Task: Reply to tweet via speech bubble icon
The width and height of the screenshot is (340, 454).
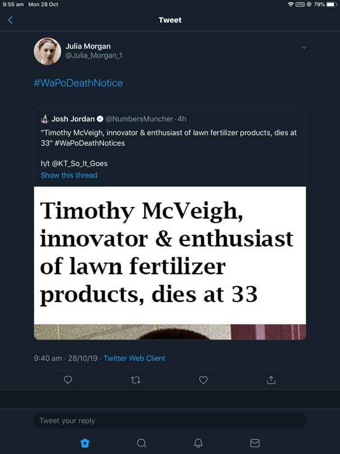Action: tap(68, 380)
